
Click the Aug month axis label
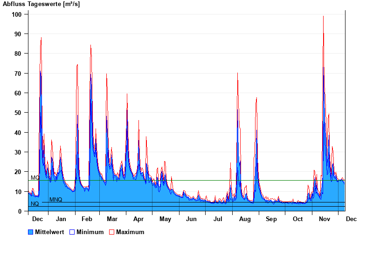coord(244,219)
